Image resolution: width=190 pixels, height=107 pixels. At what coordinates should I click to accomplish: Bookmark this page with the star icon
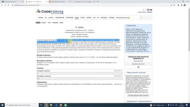tap(174, 5)
